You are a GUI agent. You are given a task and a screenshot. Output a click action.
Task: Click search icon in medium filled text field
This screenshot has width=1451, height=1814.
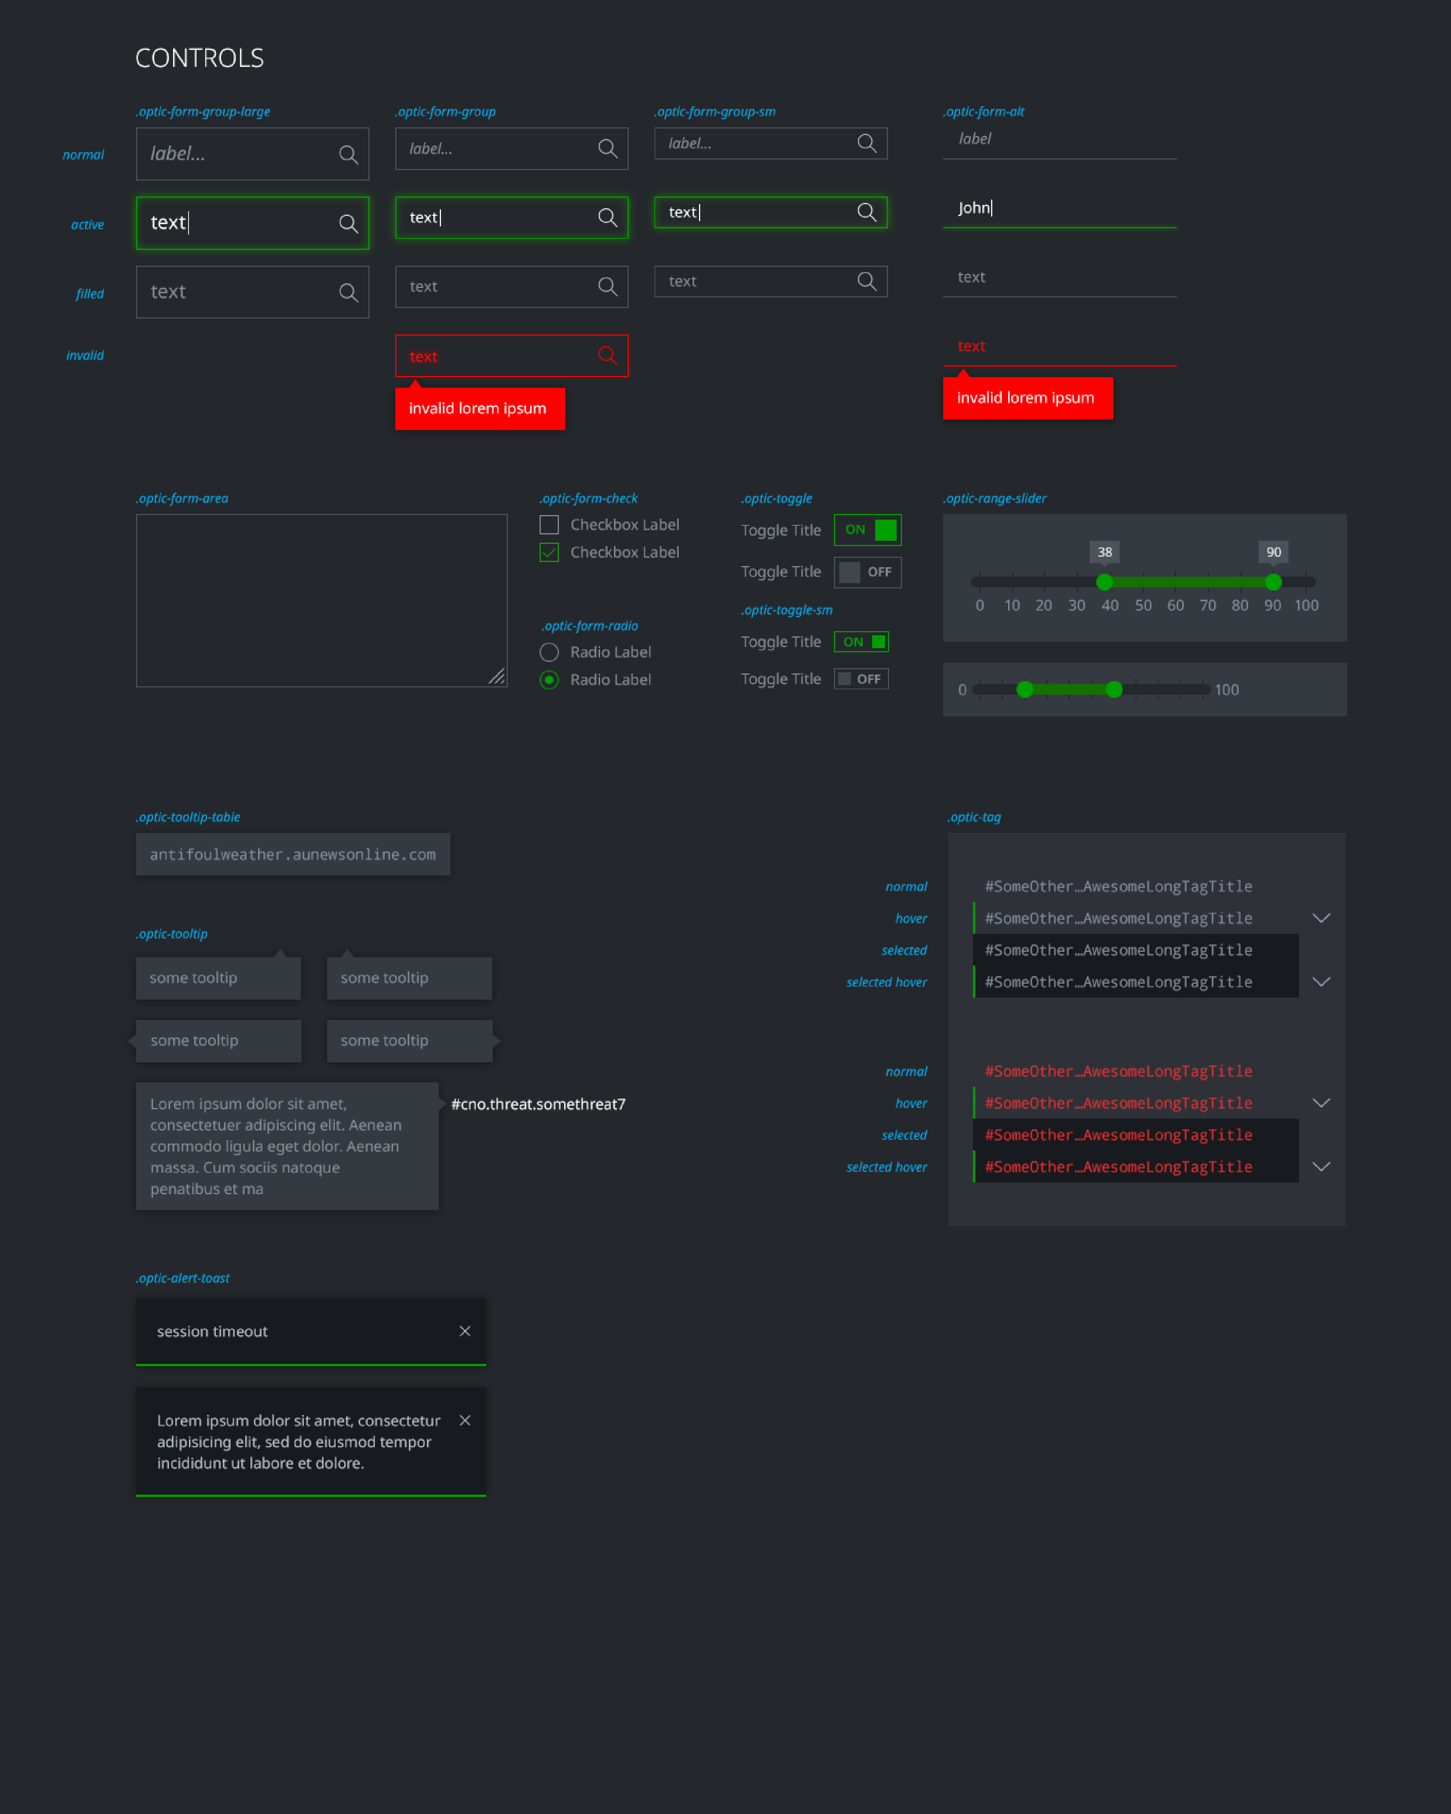(x=607, y=287)
